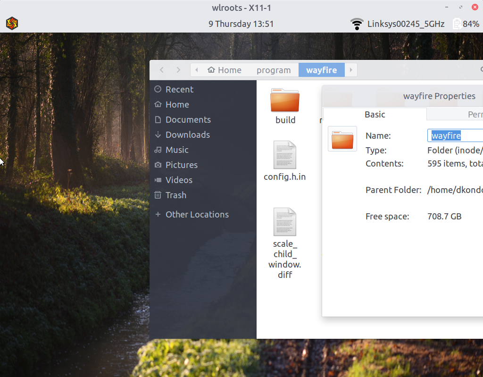The width and height of the screenshot is (483, 377).
Task: Select the Basic tab in Properties
Action: pyautogui.click(x=375, y=114)
